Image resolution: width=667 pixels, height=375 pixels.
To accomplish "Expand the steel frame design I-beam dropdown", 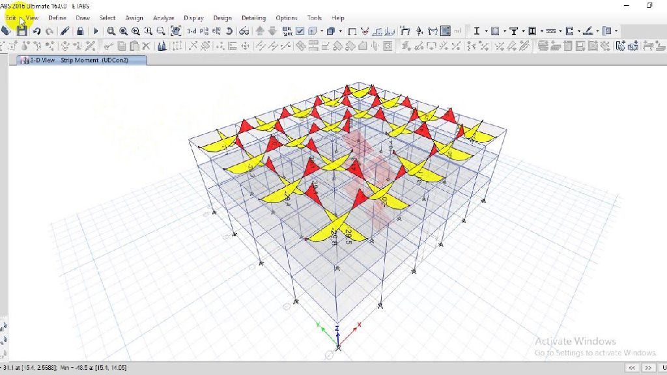I will [486, 31].
